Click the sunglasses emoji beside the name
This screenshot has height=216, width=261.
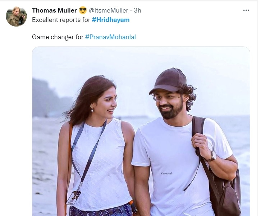point(82,10)
